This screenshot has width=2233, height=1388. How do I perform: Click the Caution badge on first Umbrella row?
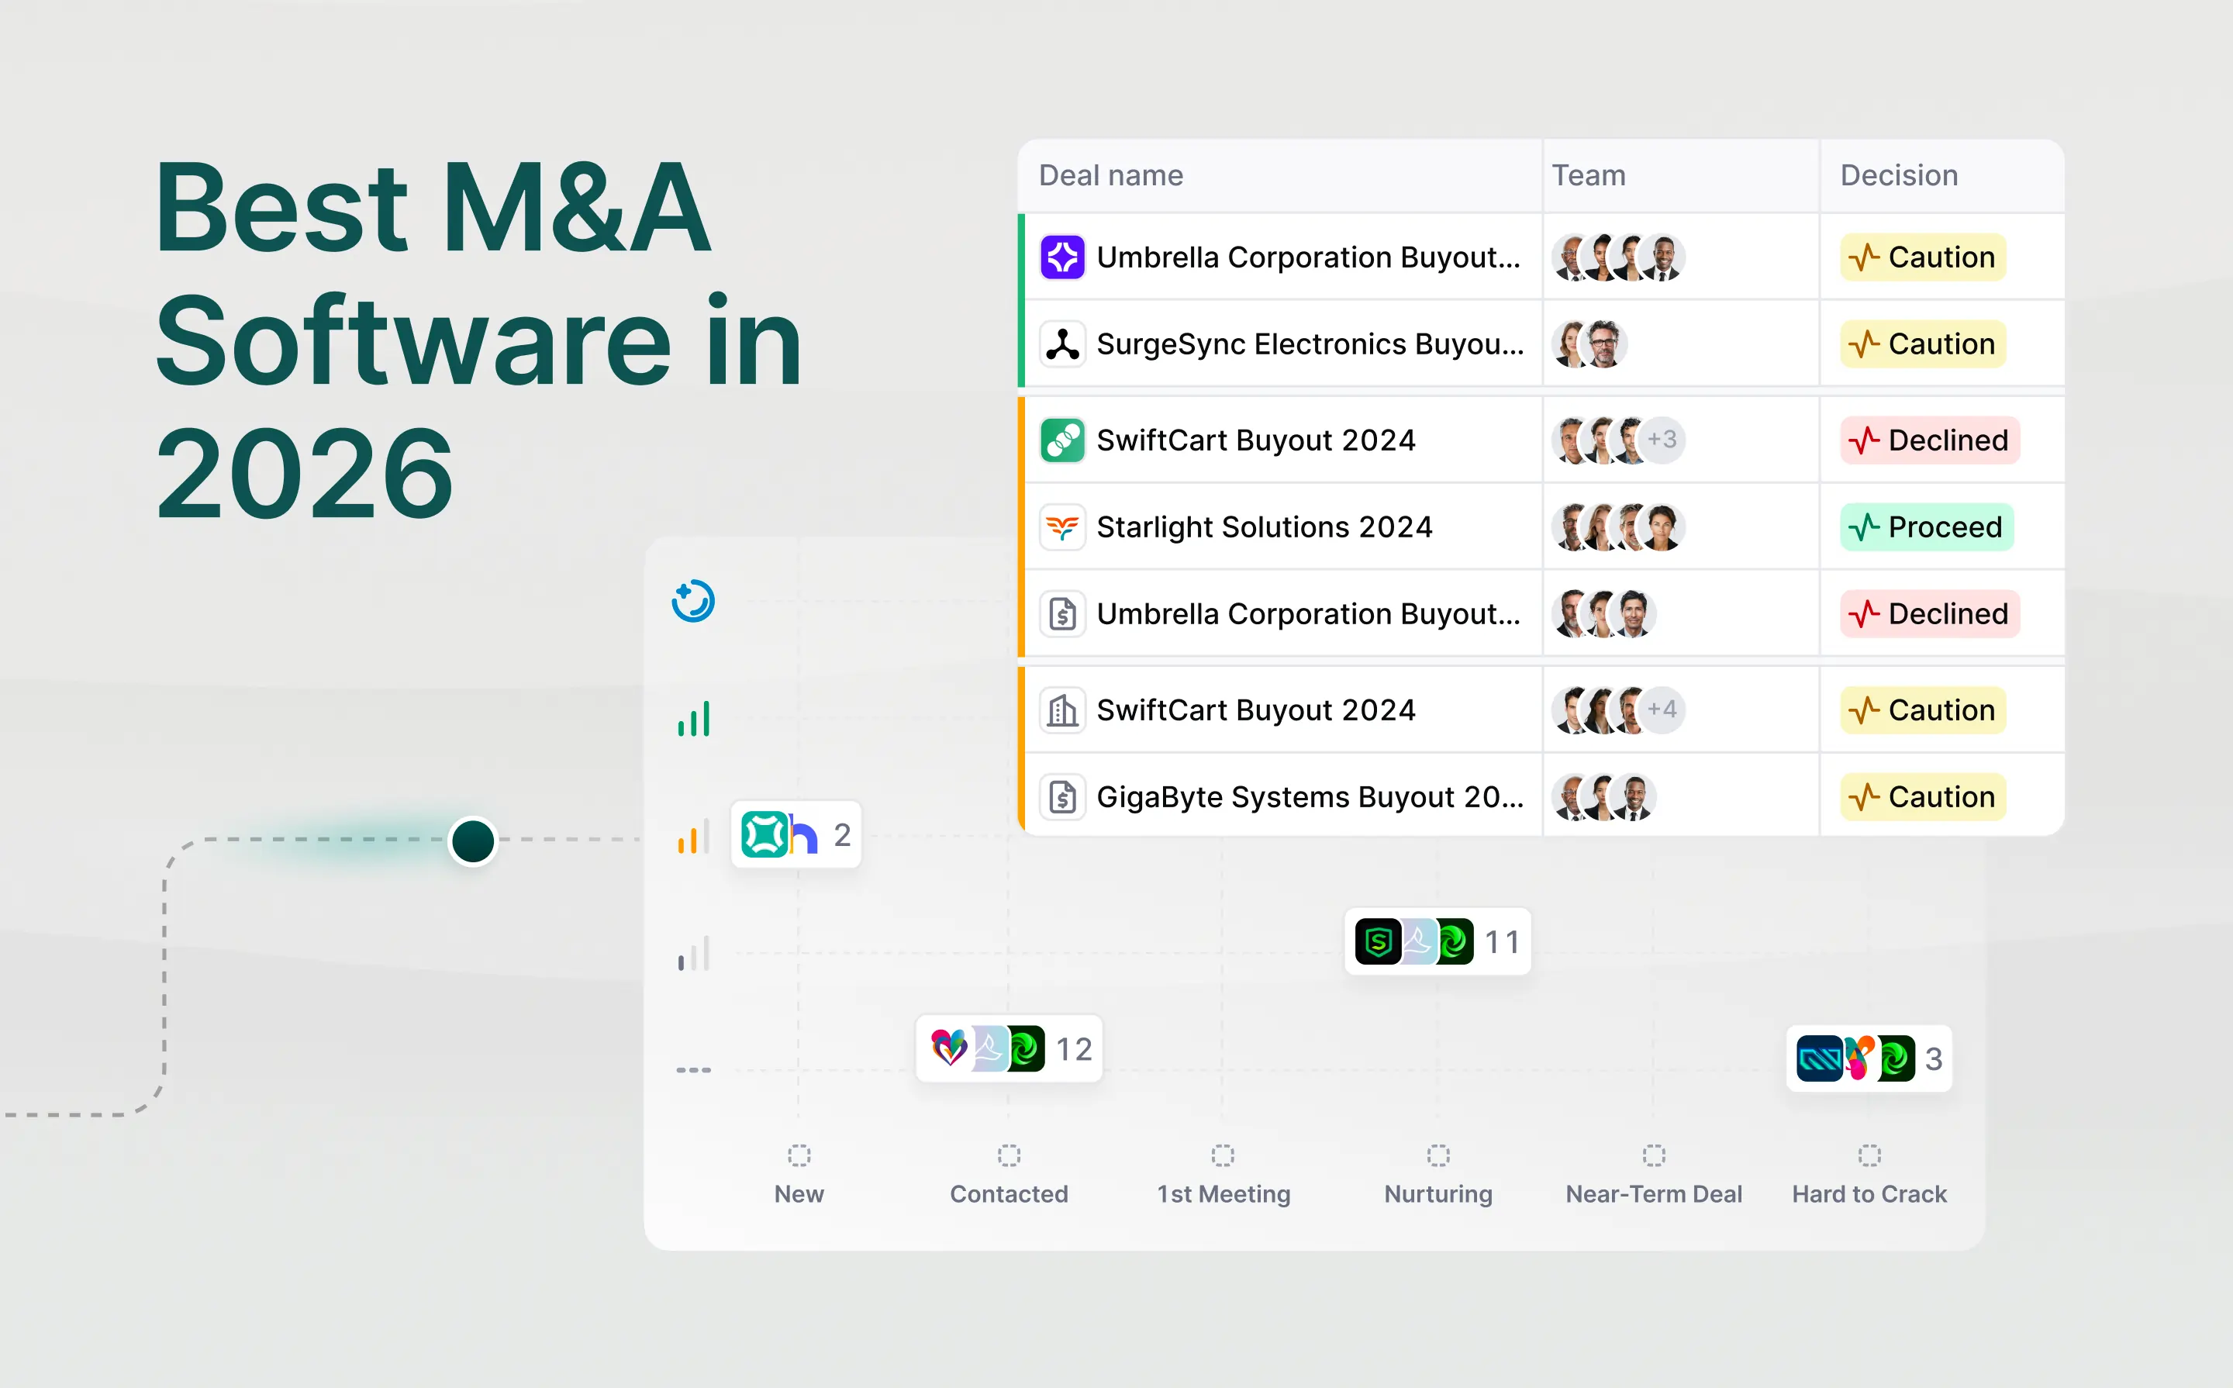click(1923, 257)
